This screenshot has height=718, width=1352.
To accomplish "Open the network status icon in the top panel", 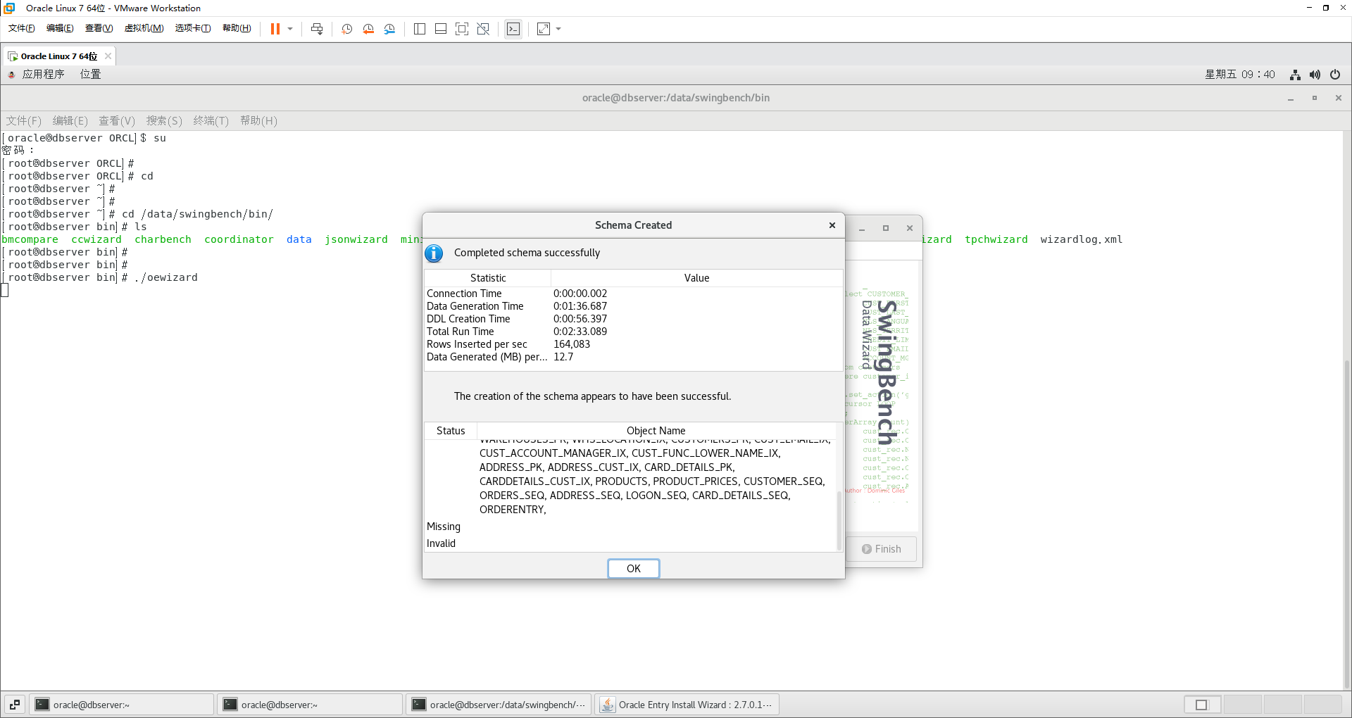I will click(x=1295, y=75).
